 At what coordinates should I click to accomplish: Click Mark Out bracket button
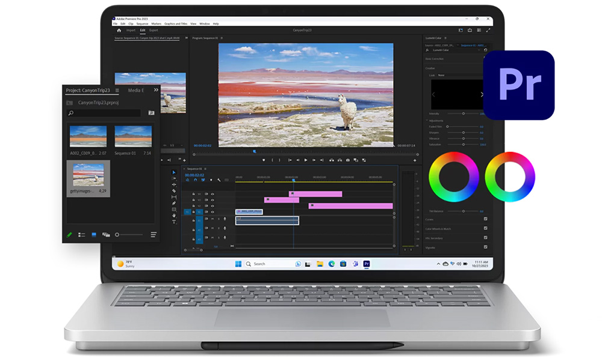coord(279,160)
